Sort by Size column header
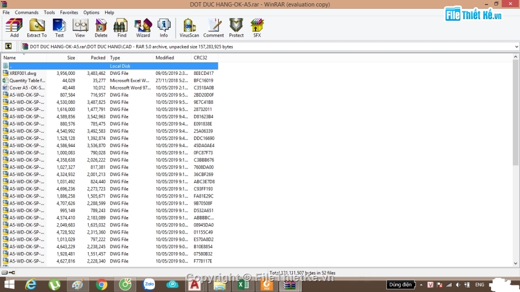Screen dimensions: 520x292 (x=62, y=57)
